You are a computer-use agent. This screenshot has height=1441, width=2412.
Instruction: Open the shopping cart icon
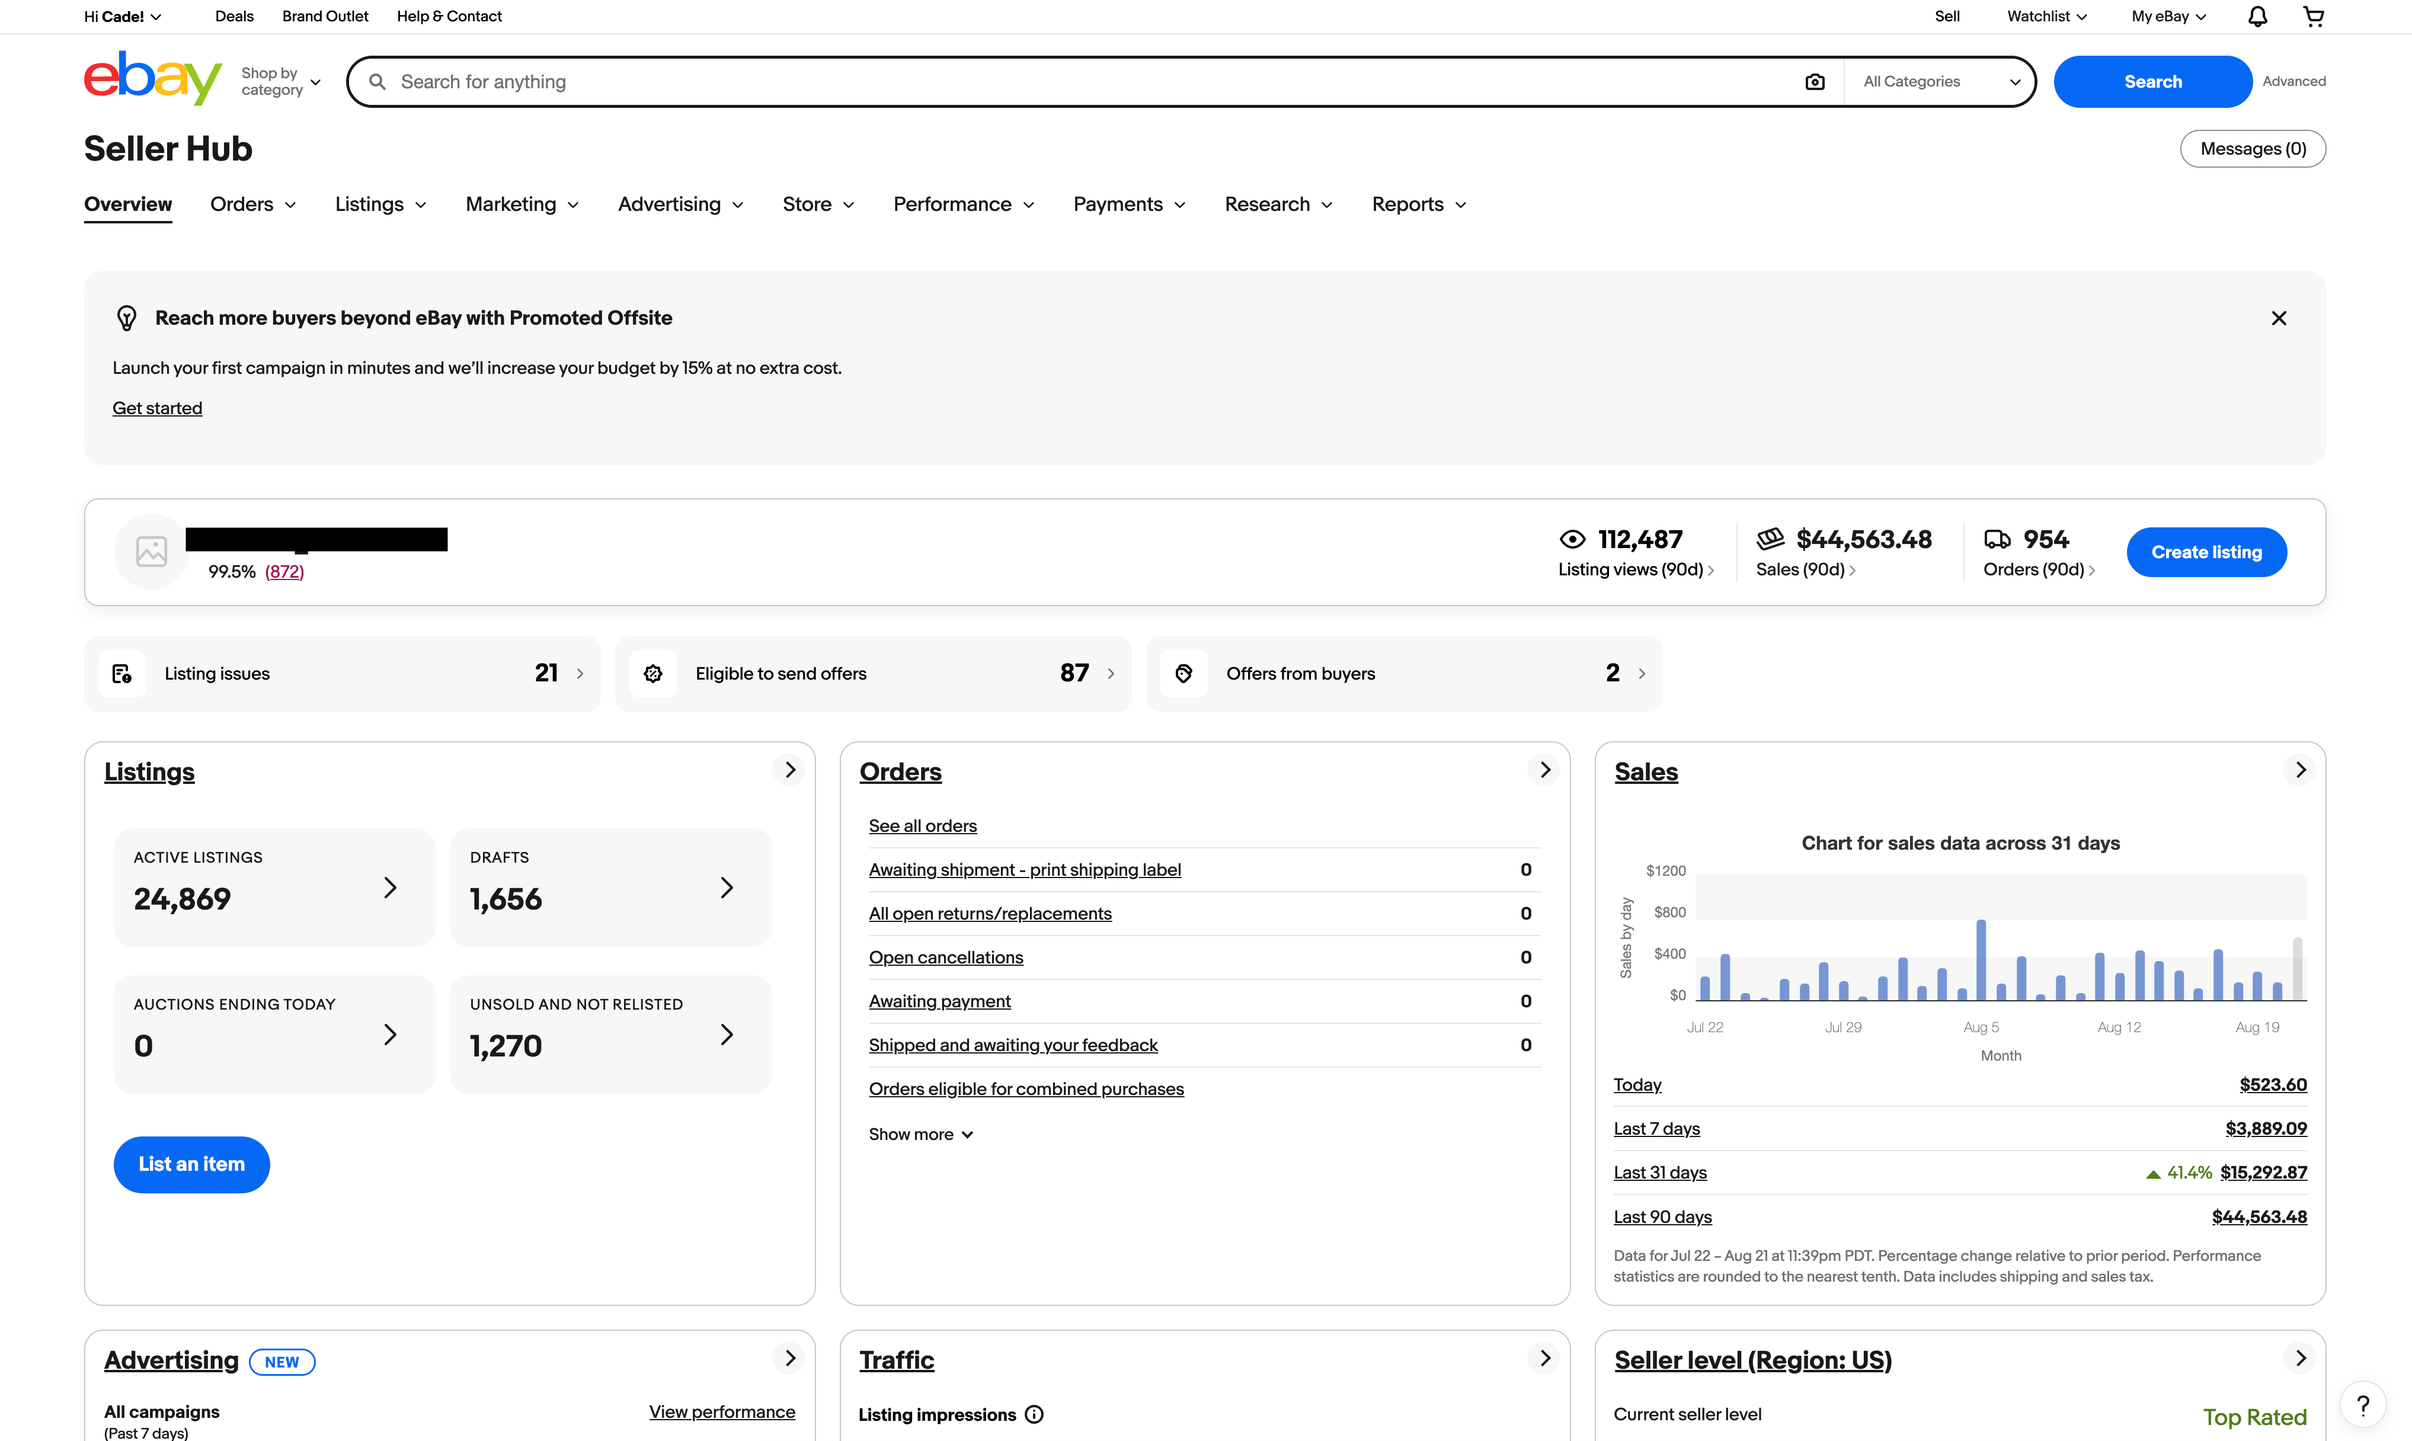tap(2314, 17)
